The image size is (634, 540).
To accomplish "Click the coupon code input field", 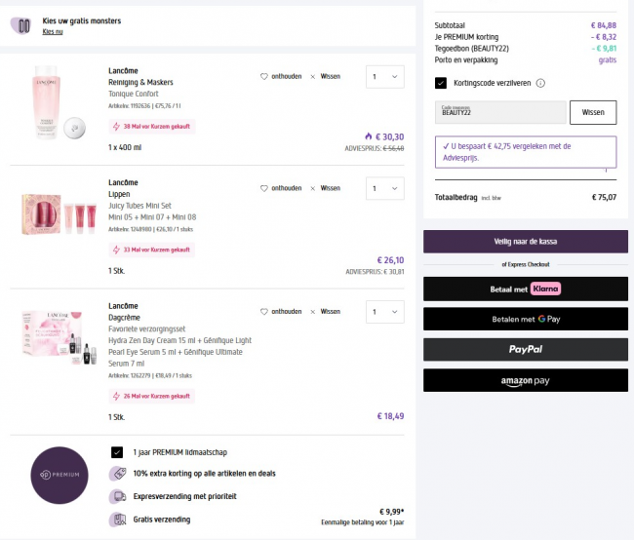I will tap(500, 112).
